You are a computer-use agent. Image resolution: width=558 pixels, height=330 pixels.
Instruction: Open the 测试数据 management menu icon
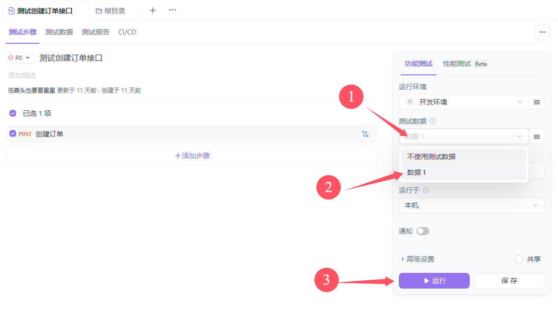[537, 136]
